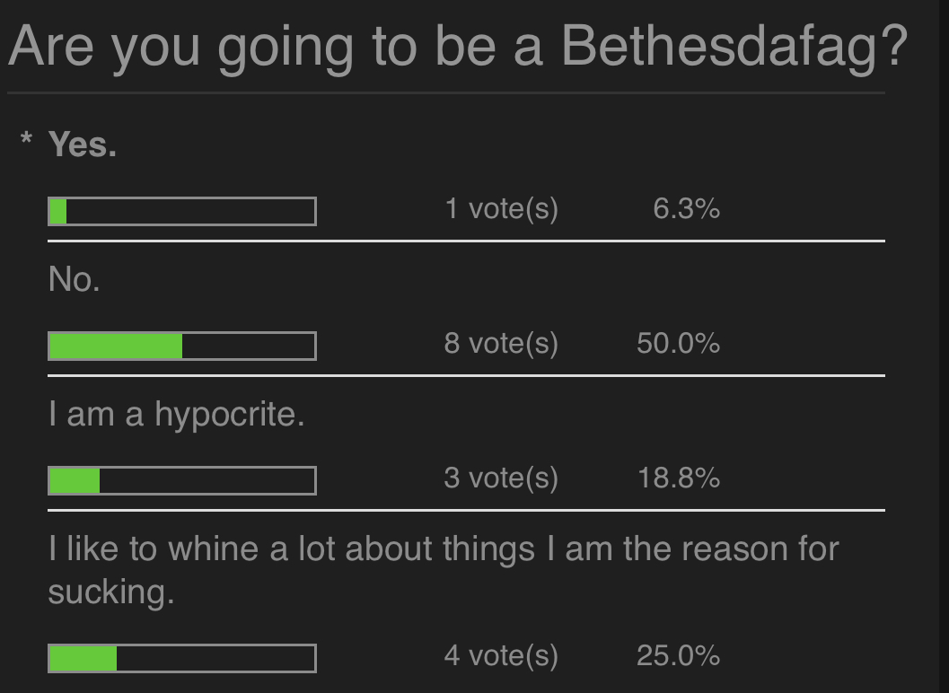Click the progress bar for the 25.0% option
The image size is (949, 693).
(x=182, y=658)
